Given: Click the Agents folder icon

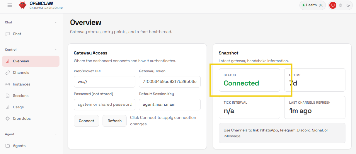Looking at the screenshot, I should (x=8, y=146).
